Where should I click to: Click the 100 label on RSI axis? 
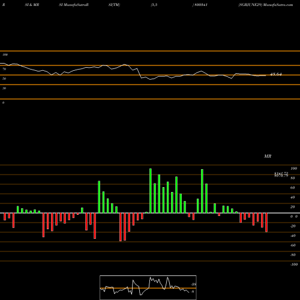click(5, 55)
